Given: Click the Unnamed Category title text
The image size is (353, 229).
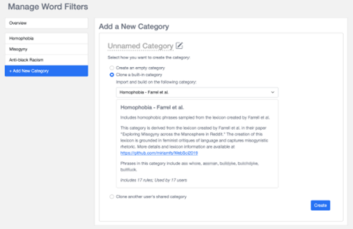Looking at the screenshot, I should click(x=141, y=46).
